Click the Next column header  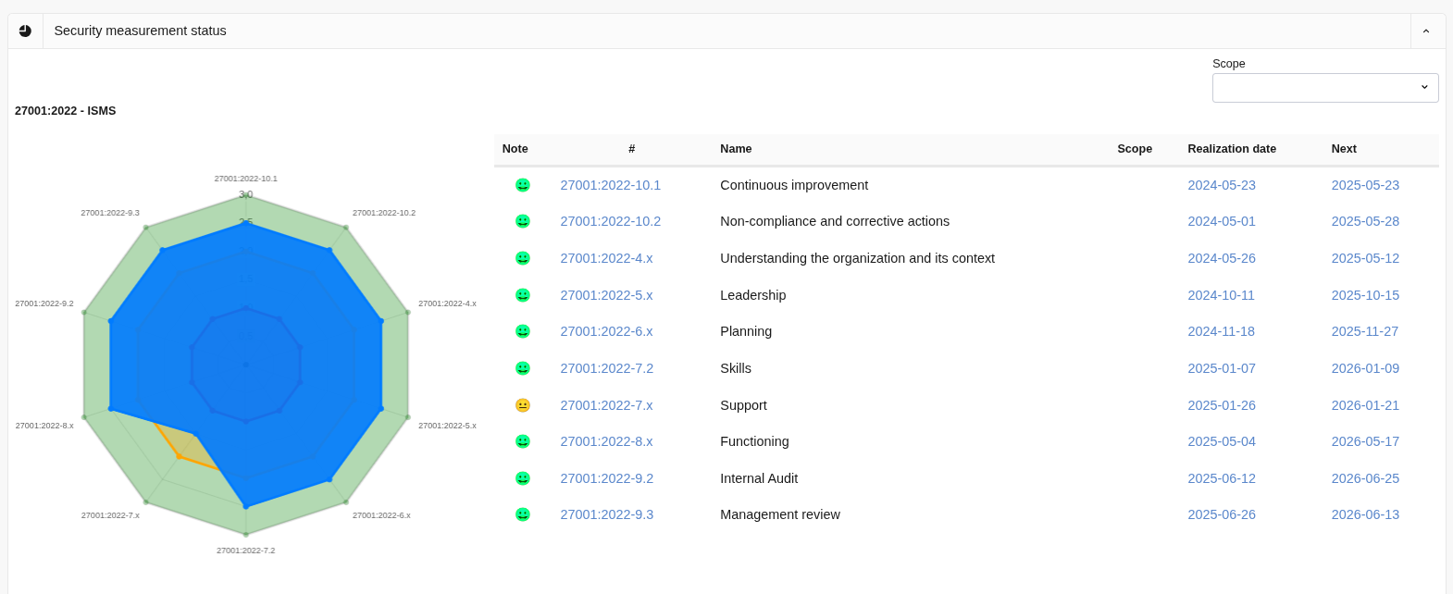pos(1344,149)
